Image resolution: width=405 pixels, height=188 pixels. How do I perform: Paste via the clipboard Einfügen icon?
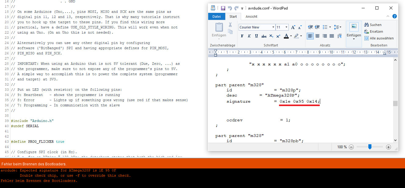pyautogui.click(x=219, y=27)
